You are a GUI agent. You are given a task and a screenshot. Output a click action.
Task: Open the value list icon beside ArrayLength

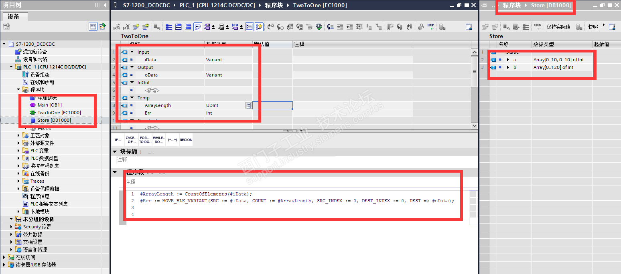coord(248,105)
